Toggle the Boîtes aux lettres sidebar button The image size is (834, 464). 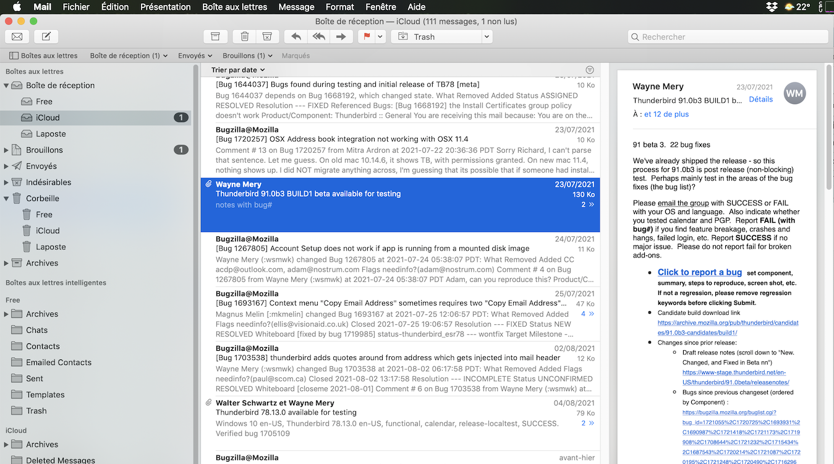click(x=43, y=56)
